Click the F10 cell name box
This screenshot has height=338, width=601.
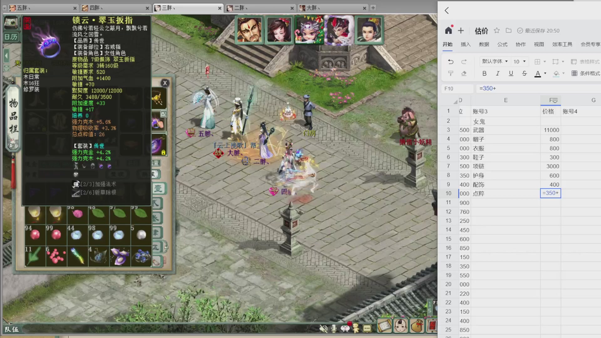[x=457, y=89]
